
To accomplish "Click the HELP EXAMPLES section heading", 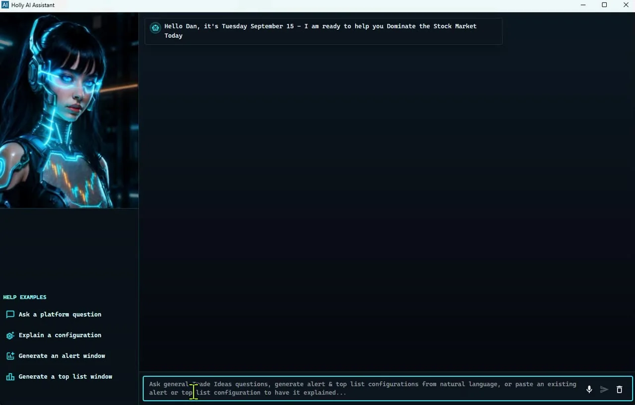I will 25,297.
